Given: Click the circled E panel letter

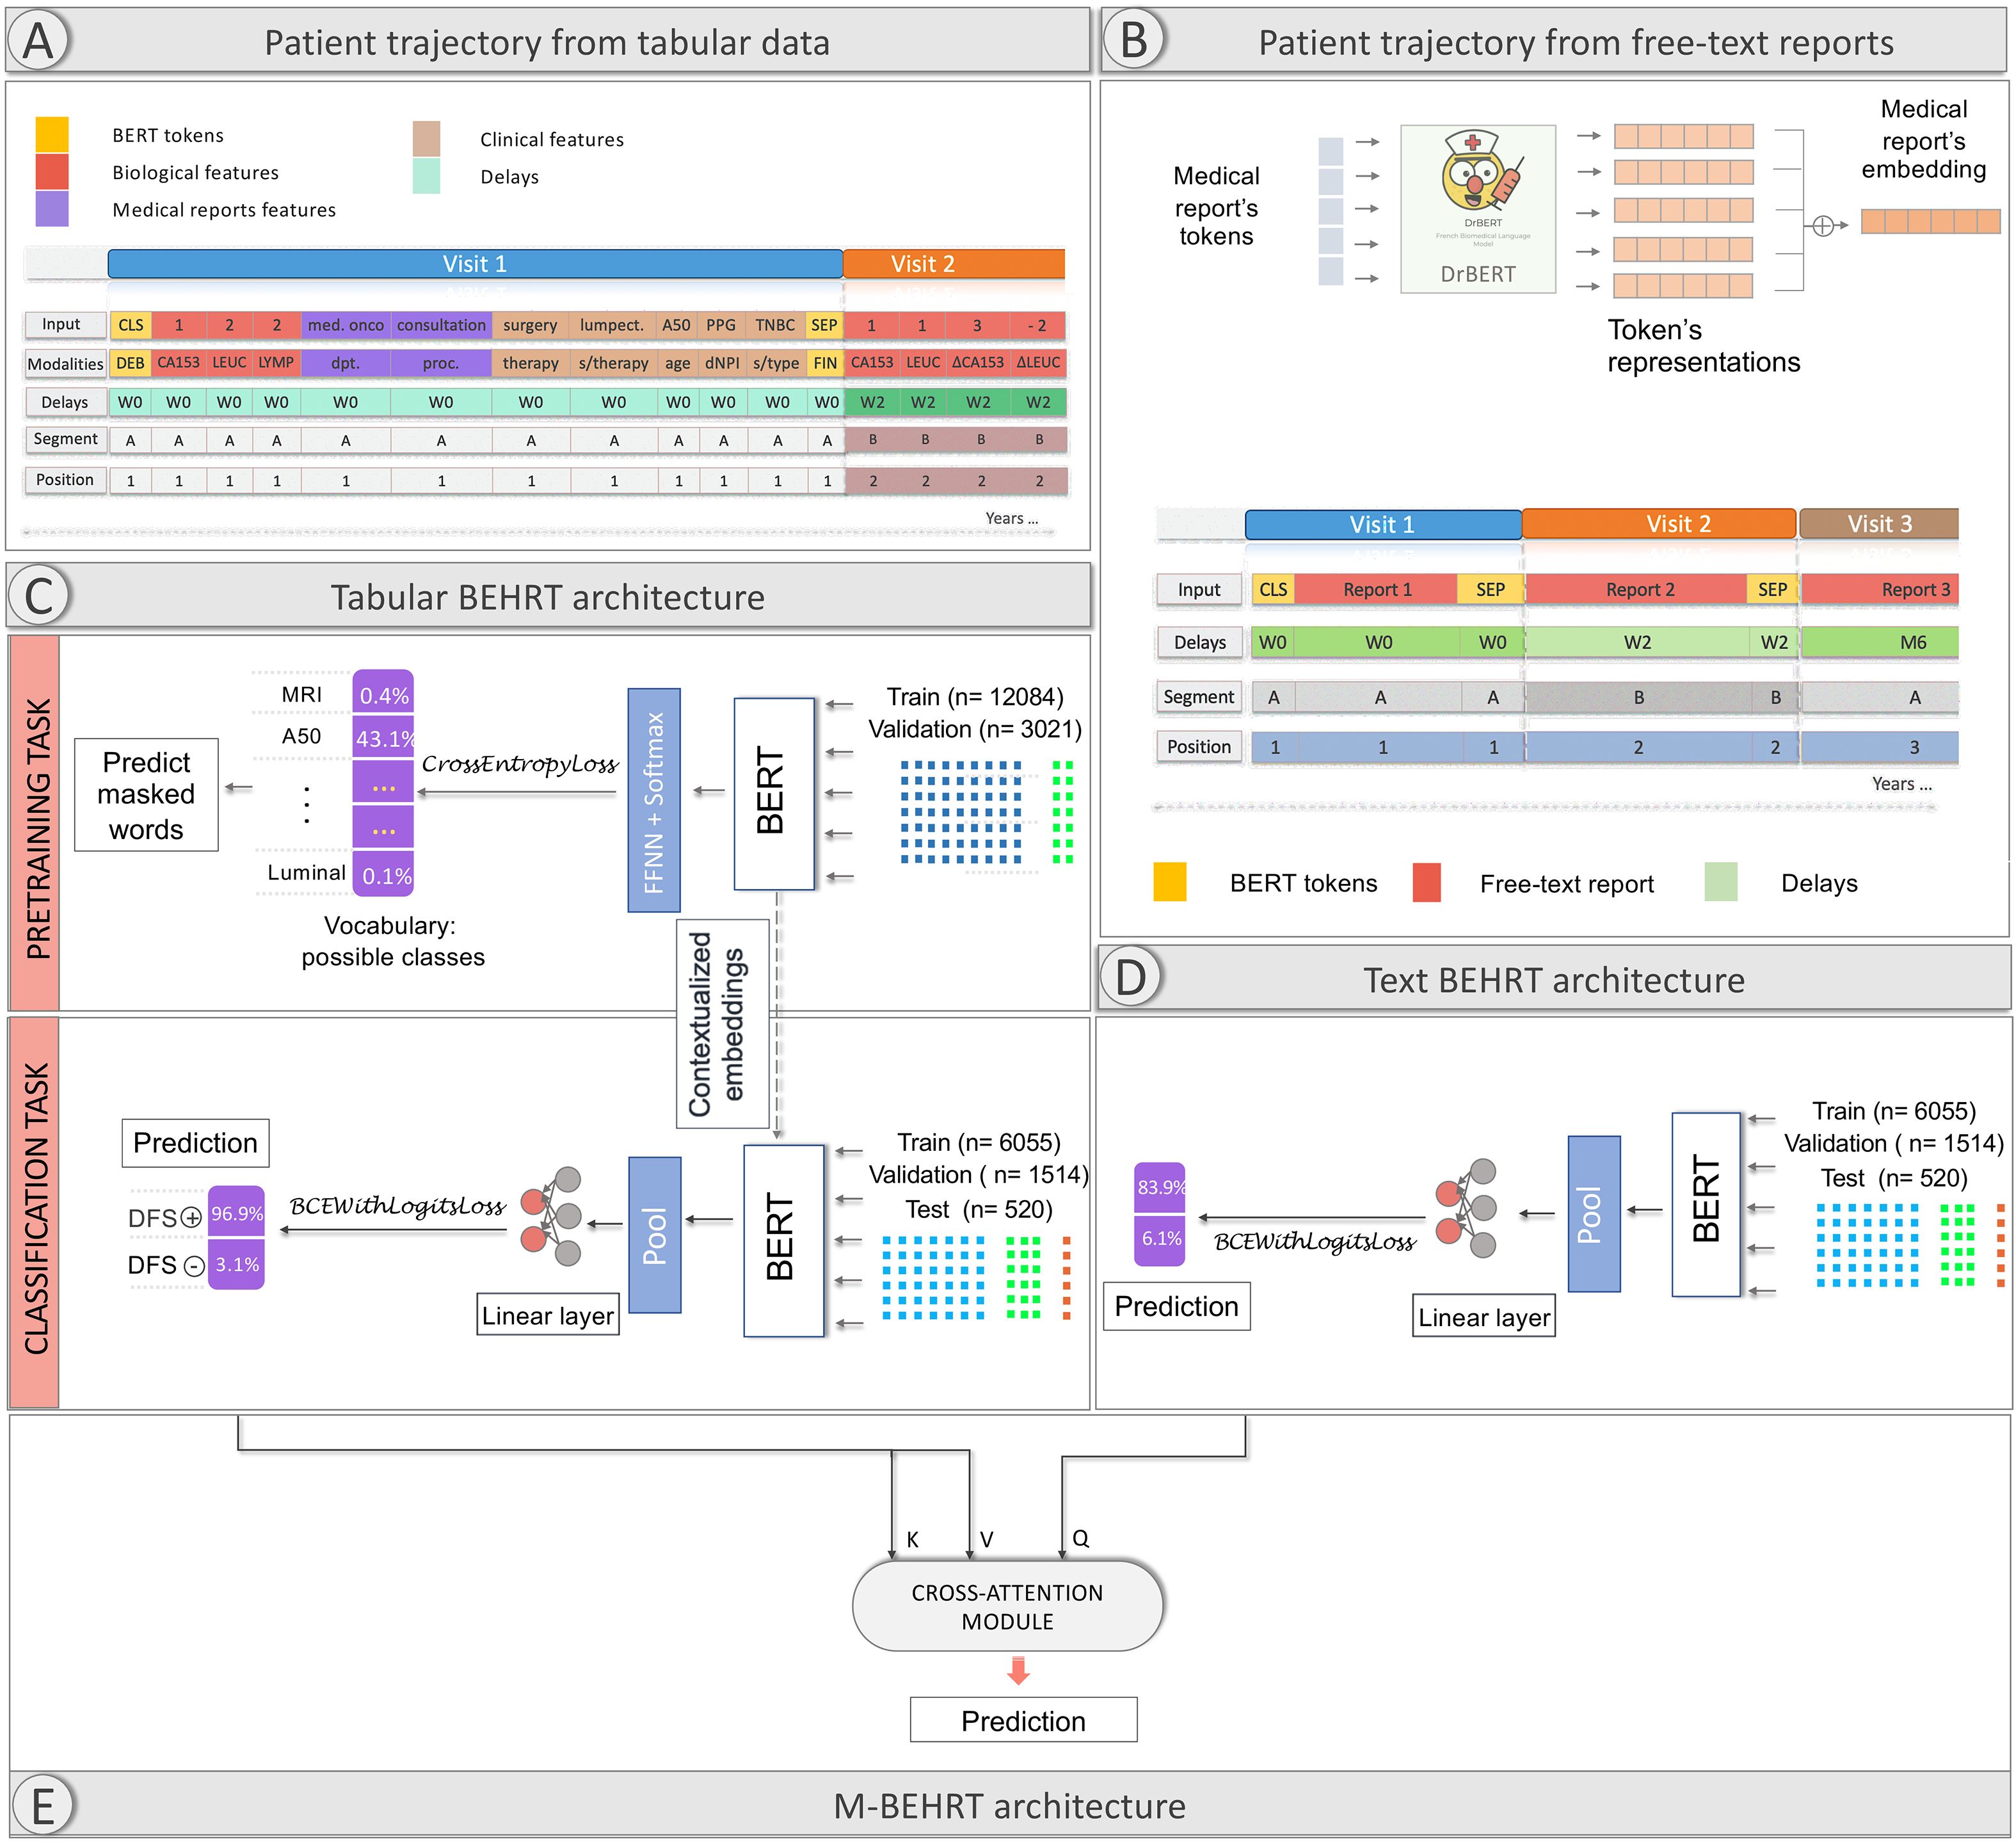Looking at the screenshot, I should [x=42, y=1806].
